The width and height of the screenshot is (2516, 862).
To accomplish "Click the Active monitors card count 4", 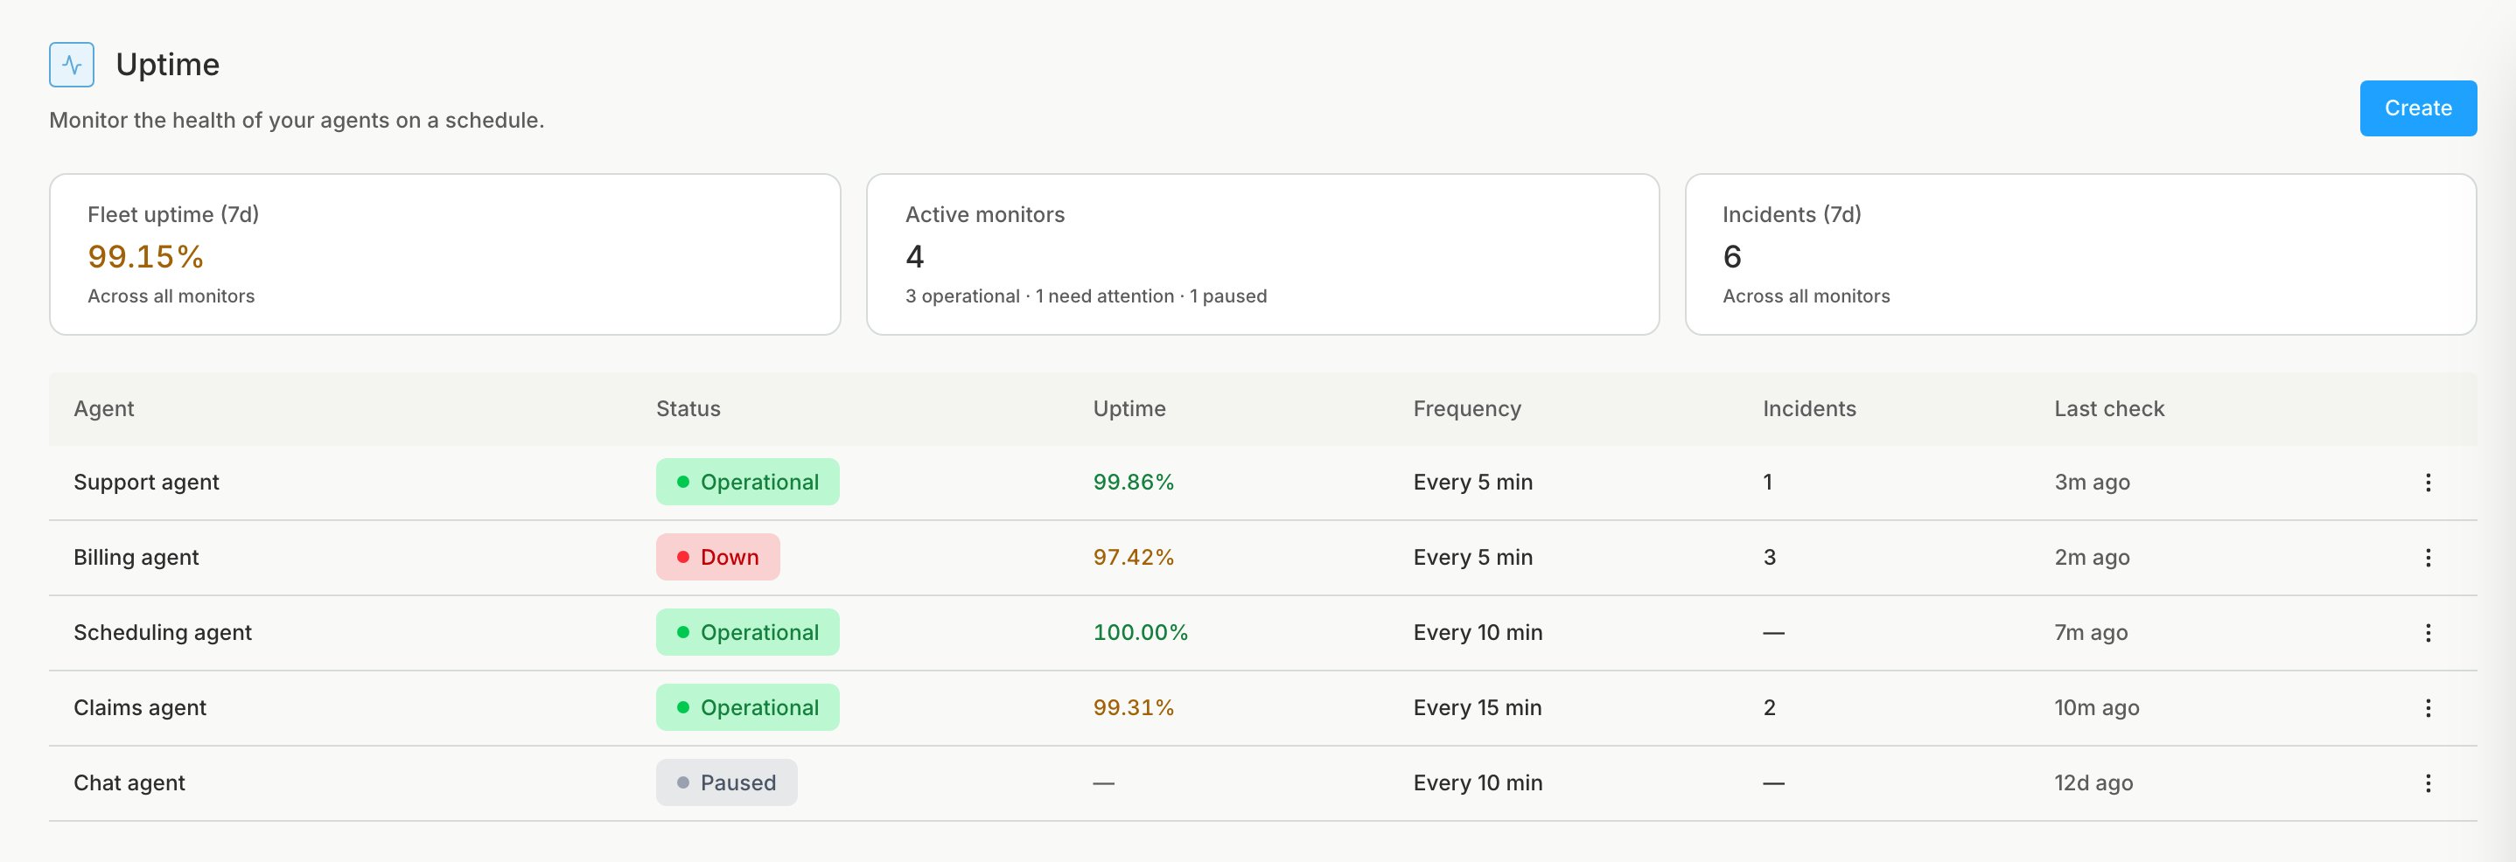I will click(x=914, y=257).
